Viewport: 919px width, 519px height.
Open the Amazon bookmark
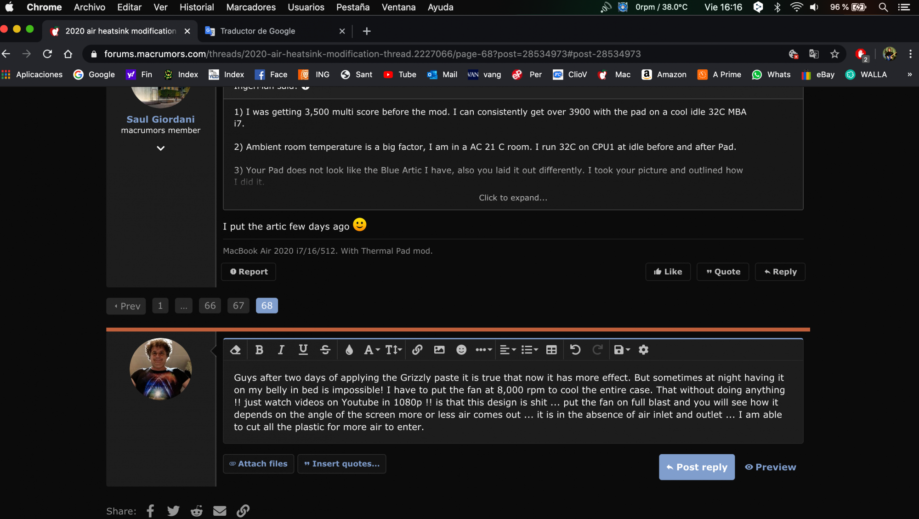pyautogui.click(x=664, y=74)
